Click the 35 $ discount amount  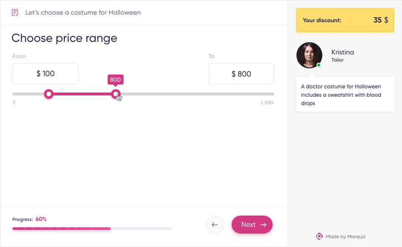(381, 20)
